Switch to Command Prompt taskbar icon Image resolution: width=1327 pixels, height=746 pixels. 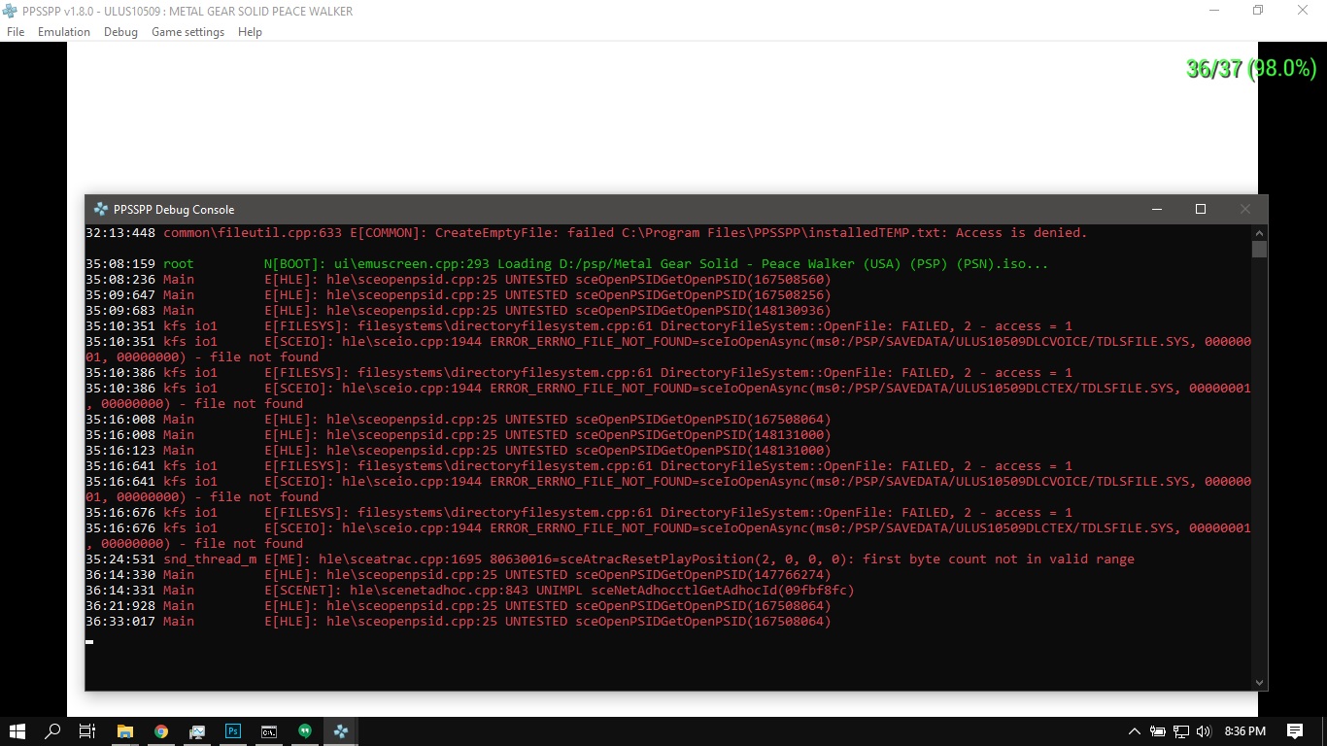269,731
